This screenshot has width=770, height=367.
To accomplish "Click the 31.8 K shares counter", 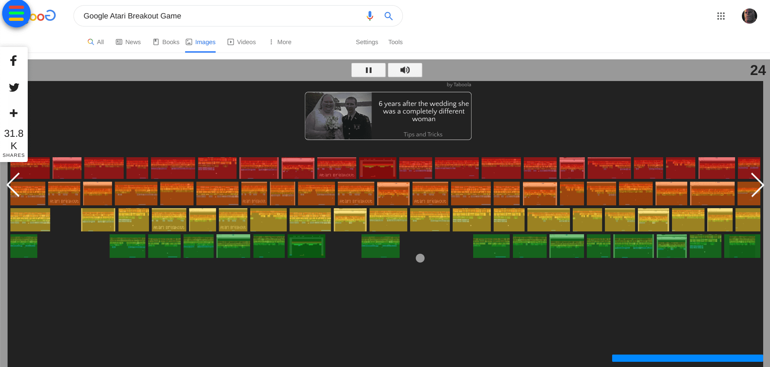I will tap(14, 143).
